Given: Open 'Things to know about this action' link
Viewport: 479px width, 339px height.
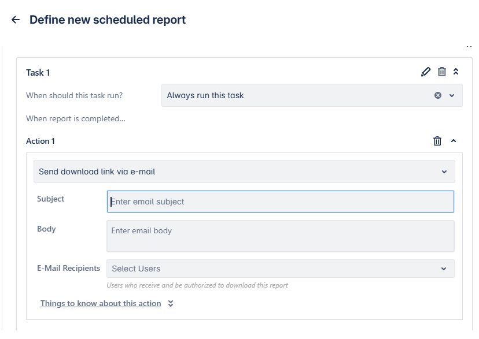Looking at the screenshot, I should coord(101,303).
